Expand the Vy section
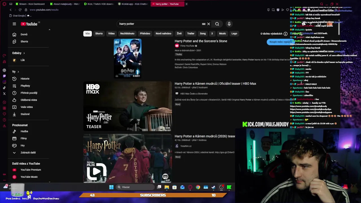This screenshot has height=203, width=361. pos(16,72)
